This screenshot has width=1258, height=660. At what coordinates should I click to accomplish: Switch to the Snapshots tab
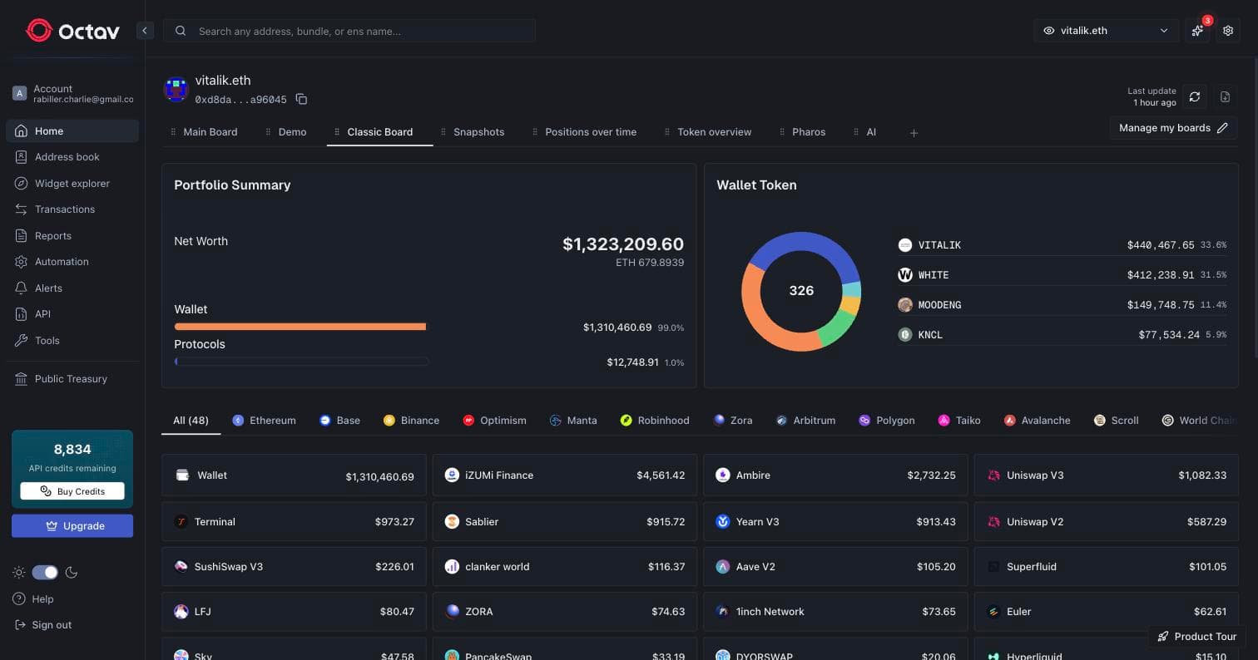(x=473, y=132)
